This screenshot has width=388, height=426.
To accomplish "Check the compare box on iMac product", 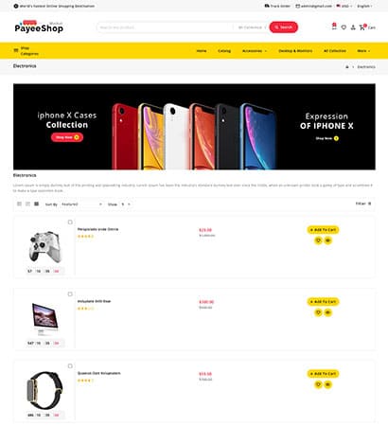I will tap(70, 294).
